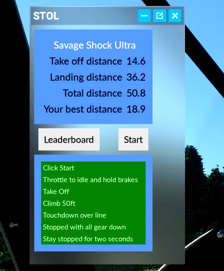The height and width of the screenshot is (271, 224).
Task: Click the 'Touchdown over line' step
Action: click(74, 215)
